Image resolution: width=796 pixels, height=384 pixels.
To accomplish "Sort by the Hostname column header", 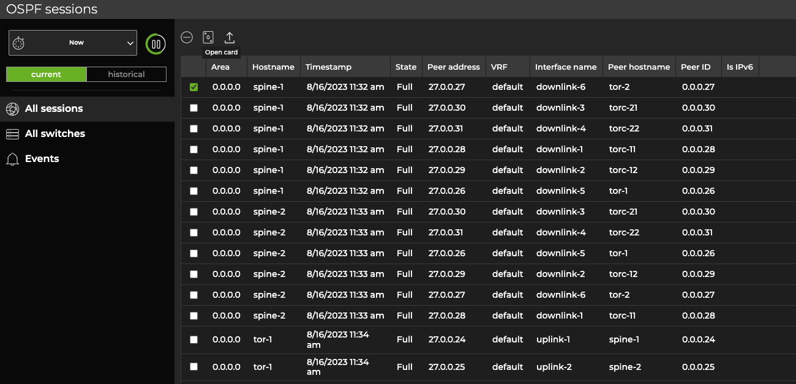I will pyautogui.click(x=273, y=67).
